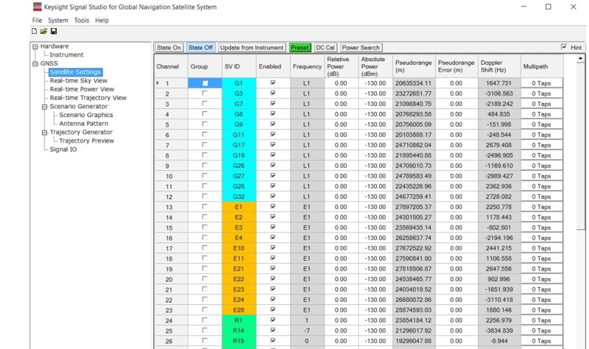The height and width of the screenshot is (349, 589).
Task: Run Power Search from the toolbar
Action: [361, 48]
